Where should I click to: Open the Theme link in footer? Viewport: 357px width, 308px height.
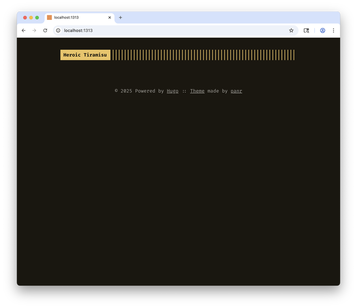pos(197,91)
